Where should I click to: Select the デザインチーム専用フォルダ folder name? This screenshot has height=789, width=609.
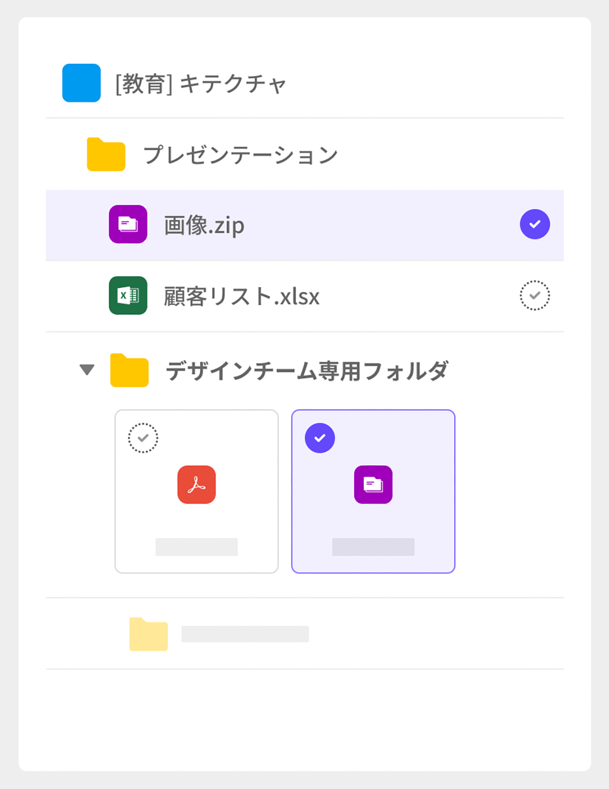tap(307, 371)
